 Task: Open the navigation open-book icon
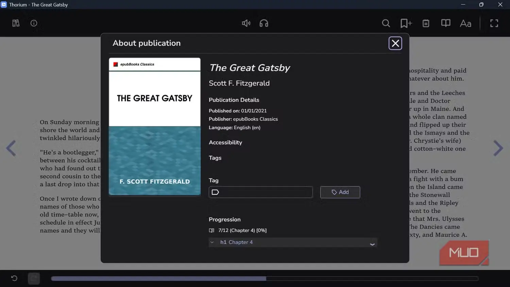[x=445, y=23]
